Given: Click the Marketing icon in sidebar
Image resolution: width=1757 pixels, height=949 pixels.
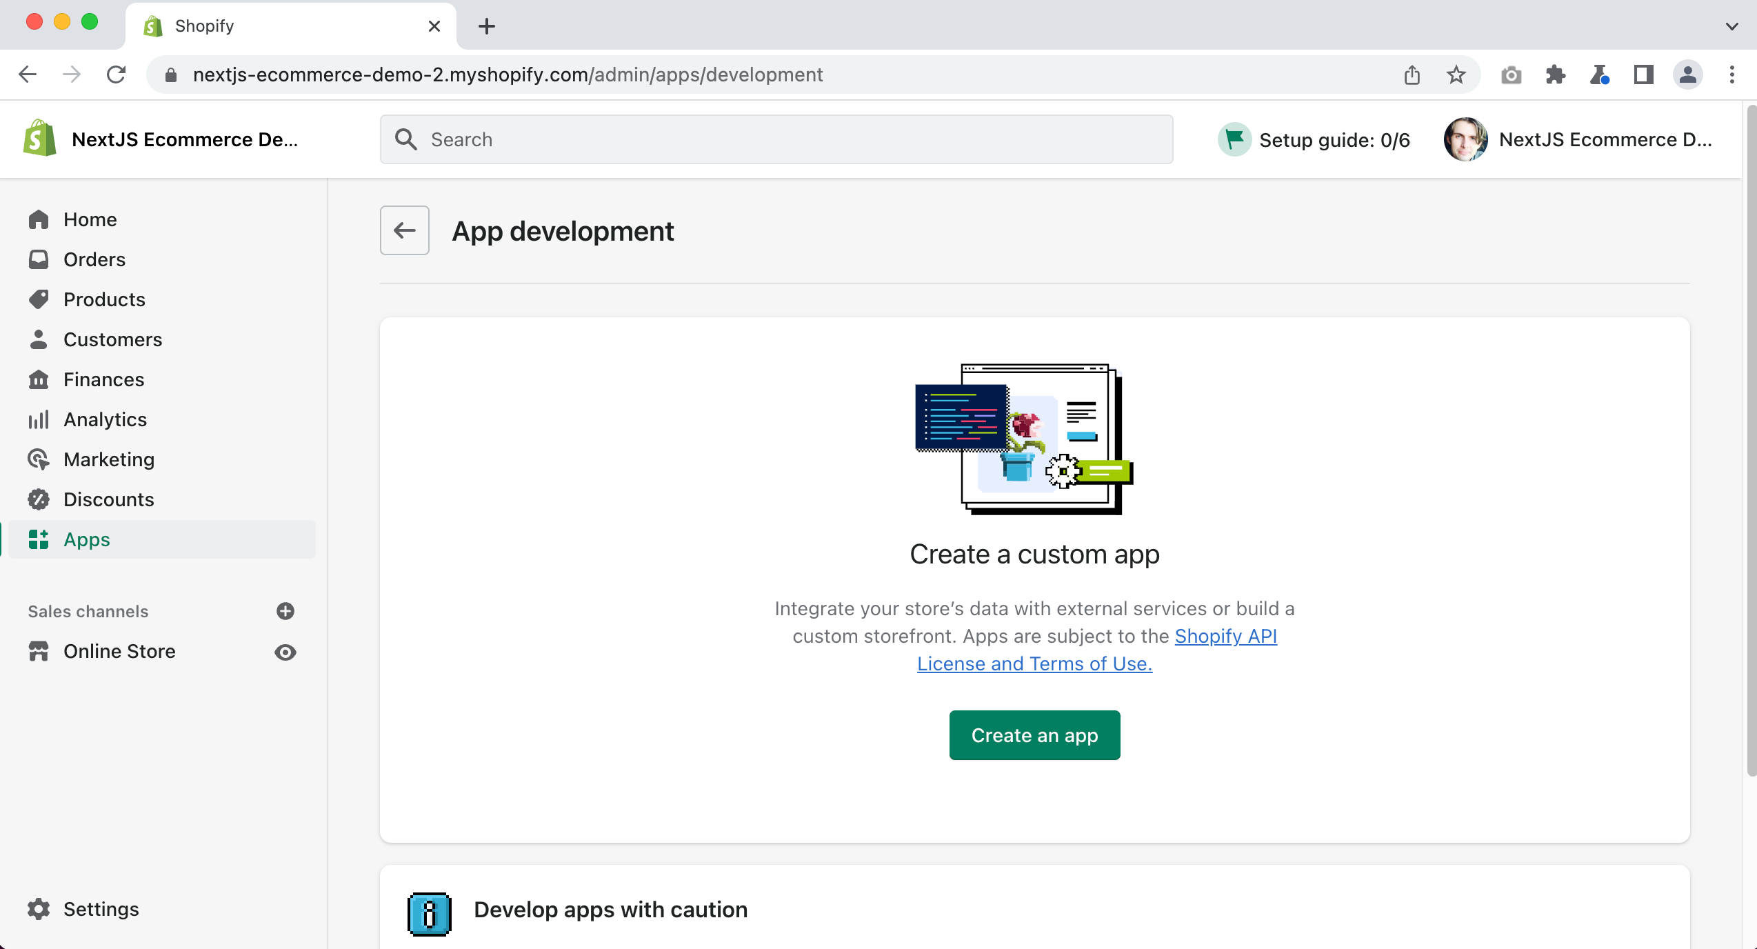Looking at the screenshot, I should coord(39,459).
